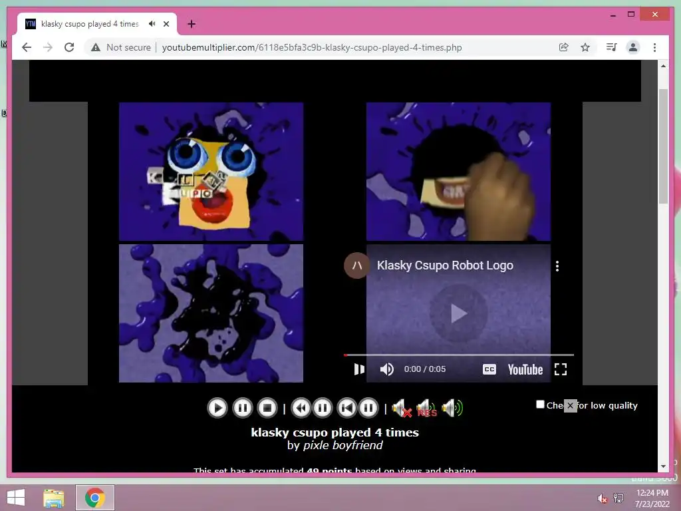Enter fullscreen on the YouTube player
The height and width of the screenshot is (511, 681).
pyautogui.click(x=561, y=369)
